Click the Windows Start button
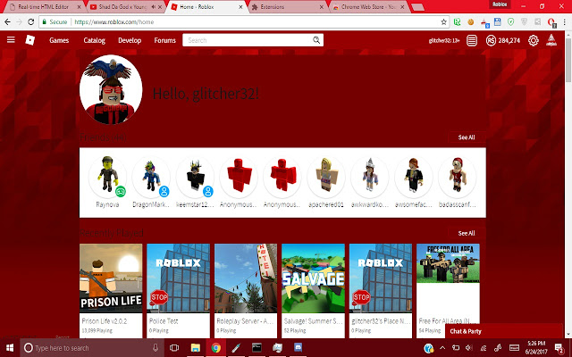572x357 pixels. pyautogui.click(x=10, y=348)
